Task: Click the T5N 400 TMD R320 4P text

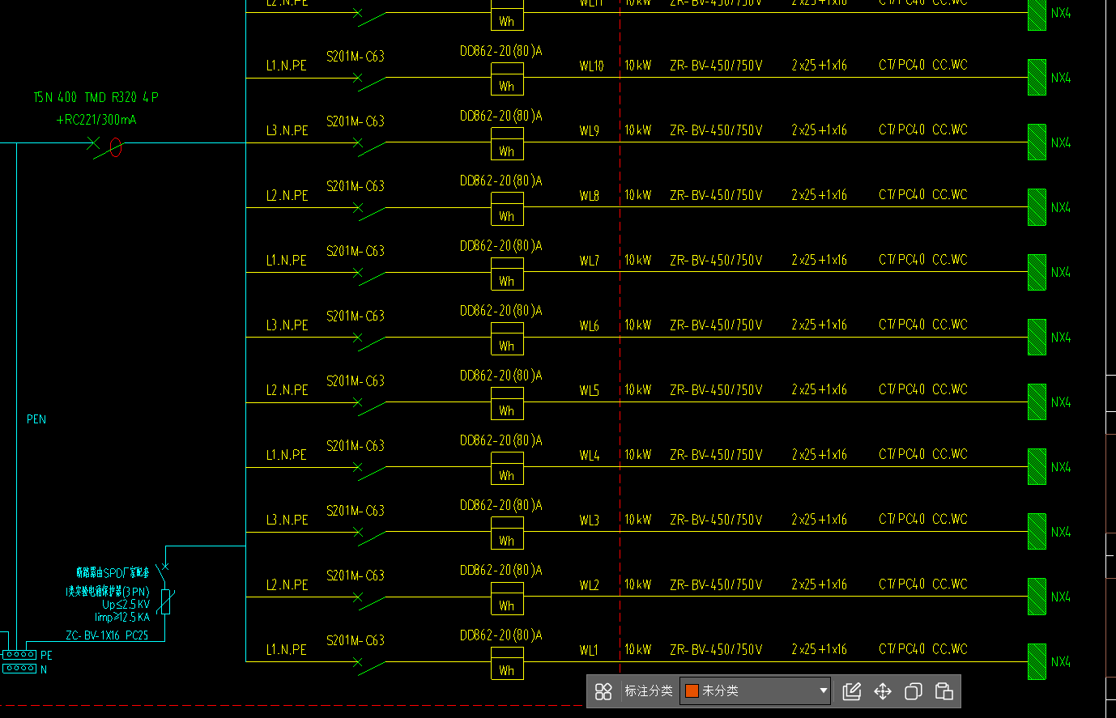Action: coord(96,97)
